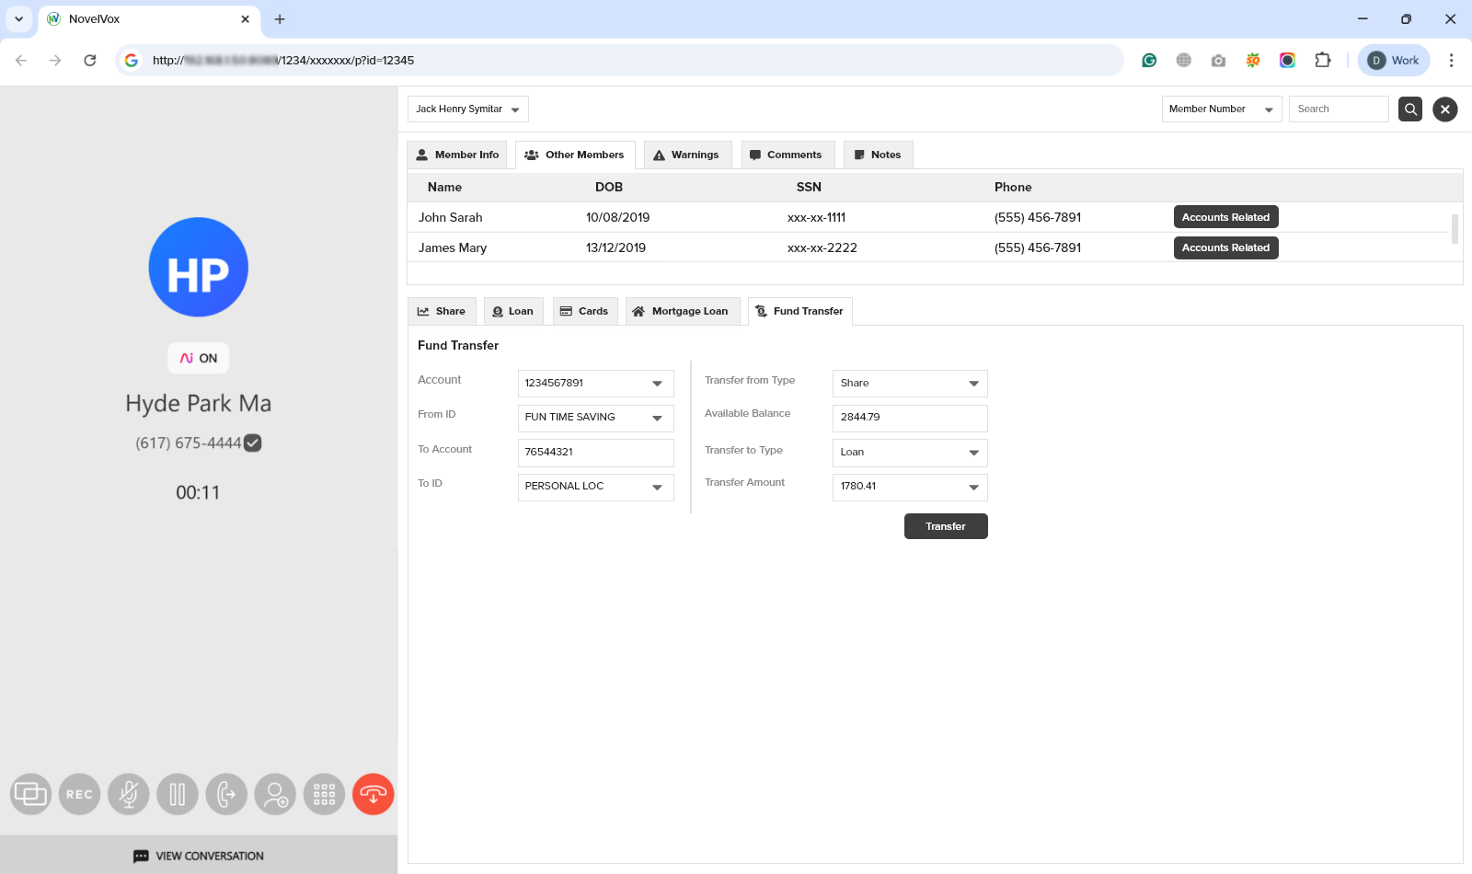The height and width of the screenshot is (874, 1472).
Task: Toggle the AI ON switch
Action: (x=198, y=358)
